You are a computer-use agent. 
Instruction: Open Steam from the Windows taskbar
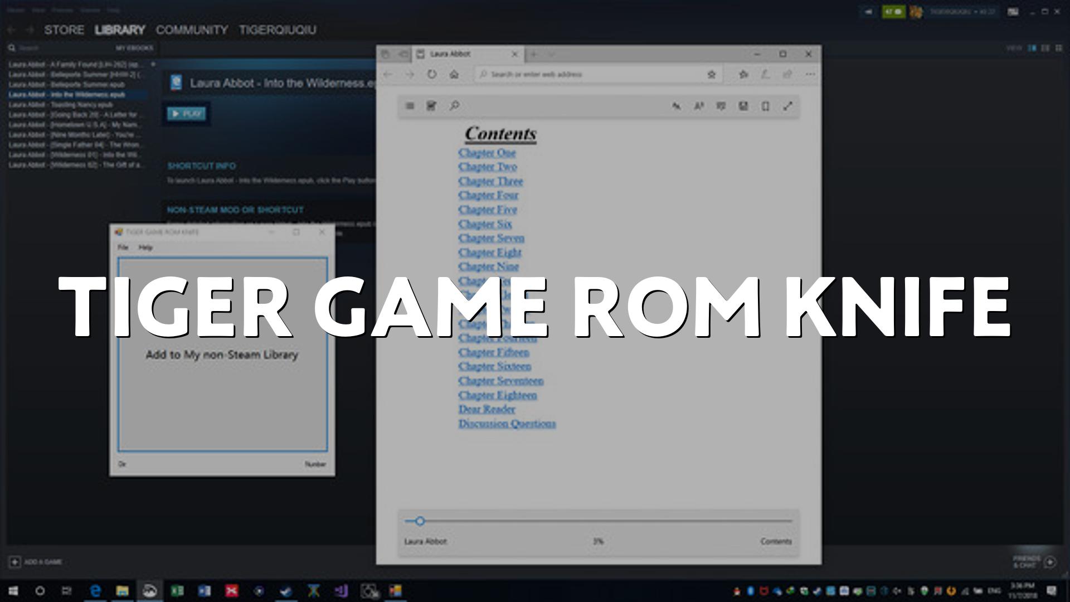coord(286,591)
